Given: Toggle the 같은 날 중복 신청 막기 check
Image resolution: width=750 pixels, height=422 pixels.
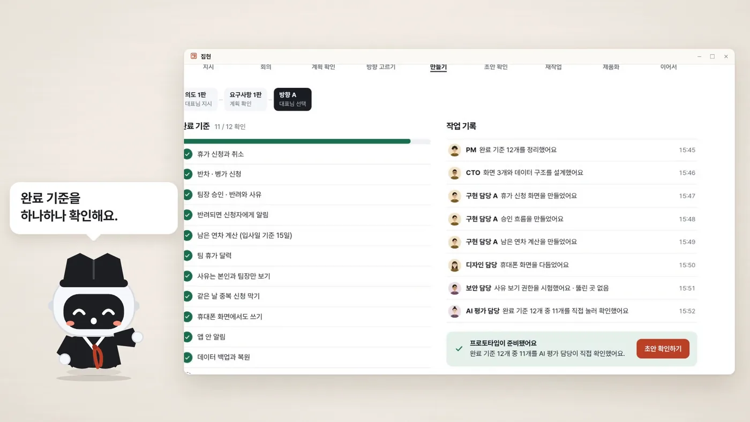Looking at the screenshot, I should [187, 296].
